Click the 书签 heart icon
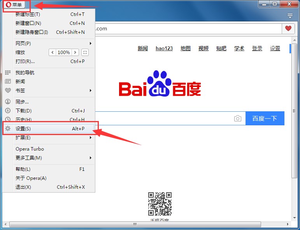The height and width of the screenshot is (230, 300). tap(8, 90)
